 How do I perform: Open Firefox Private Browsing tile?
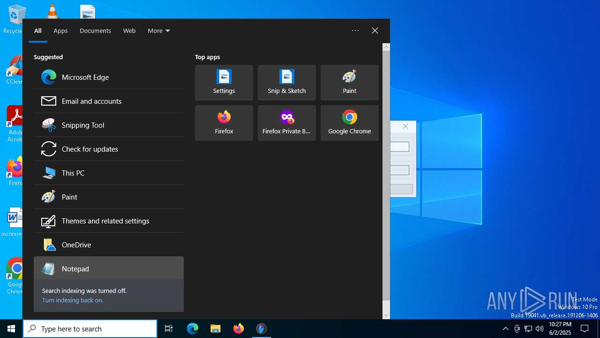tap(287, 123)
